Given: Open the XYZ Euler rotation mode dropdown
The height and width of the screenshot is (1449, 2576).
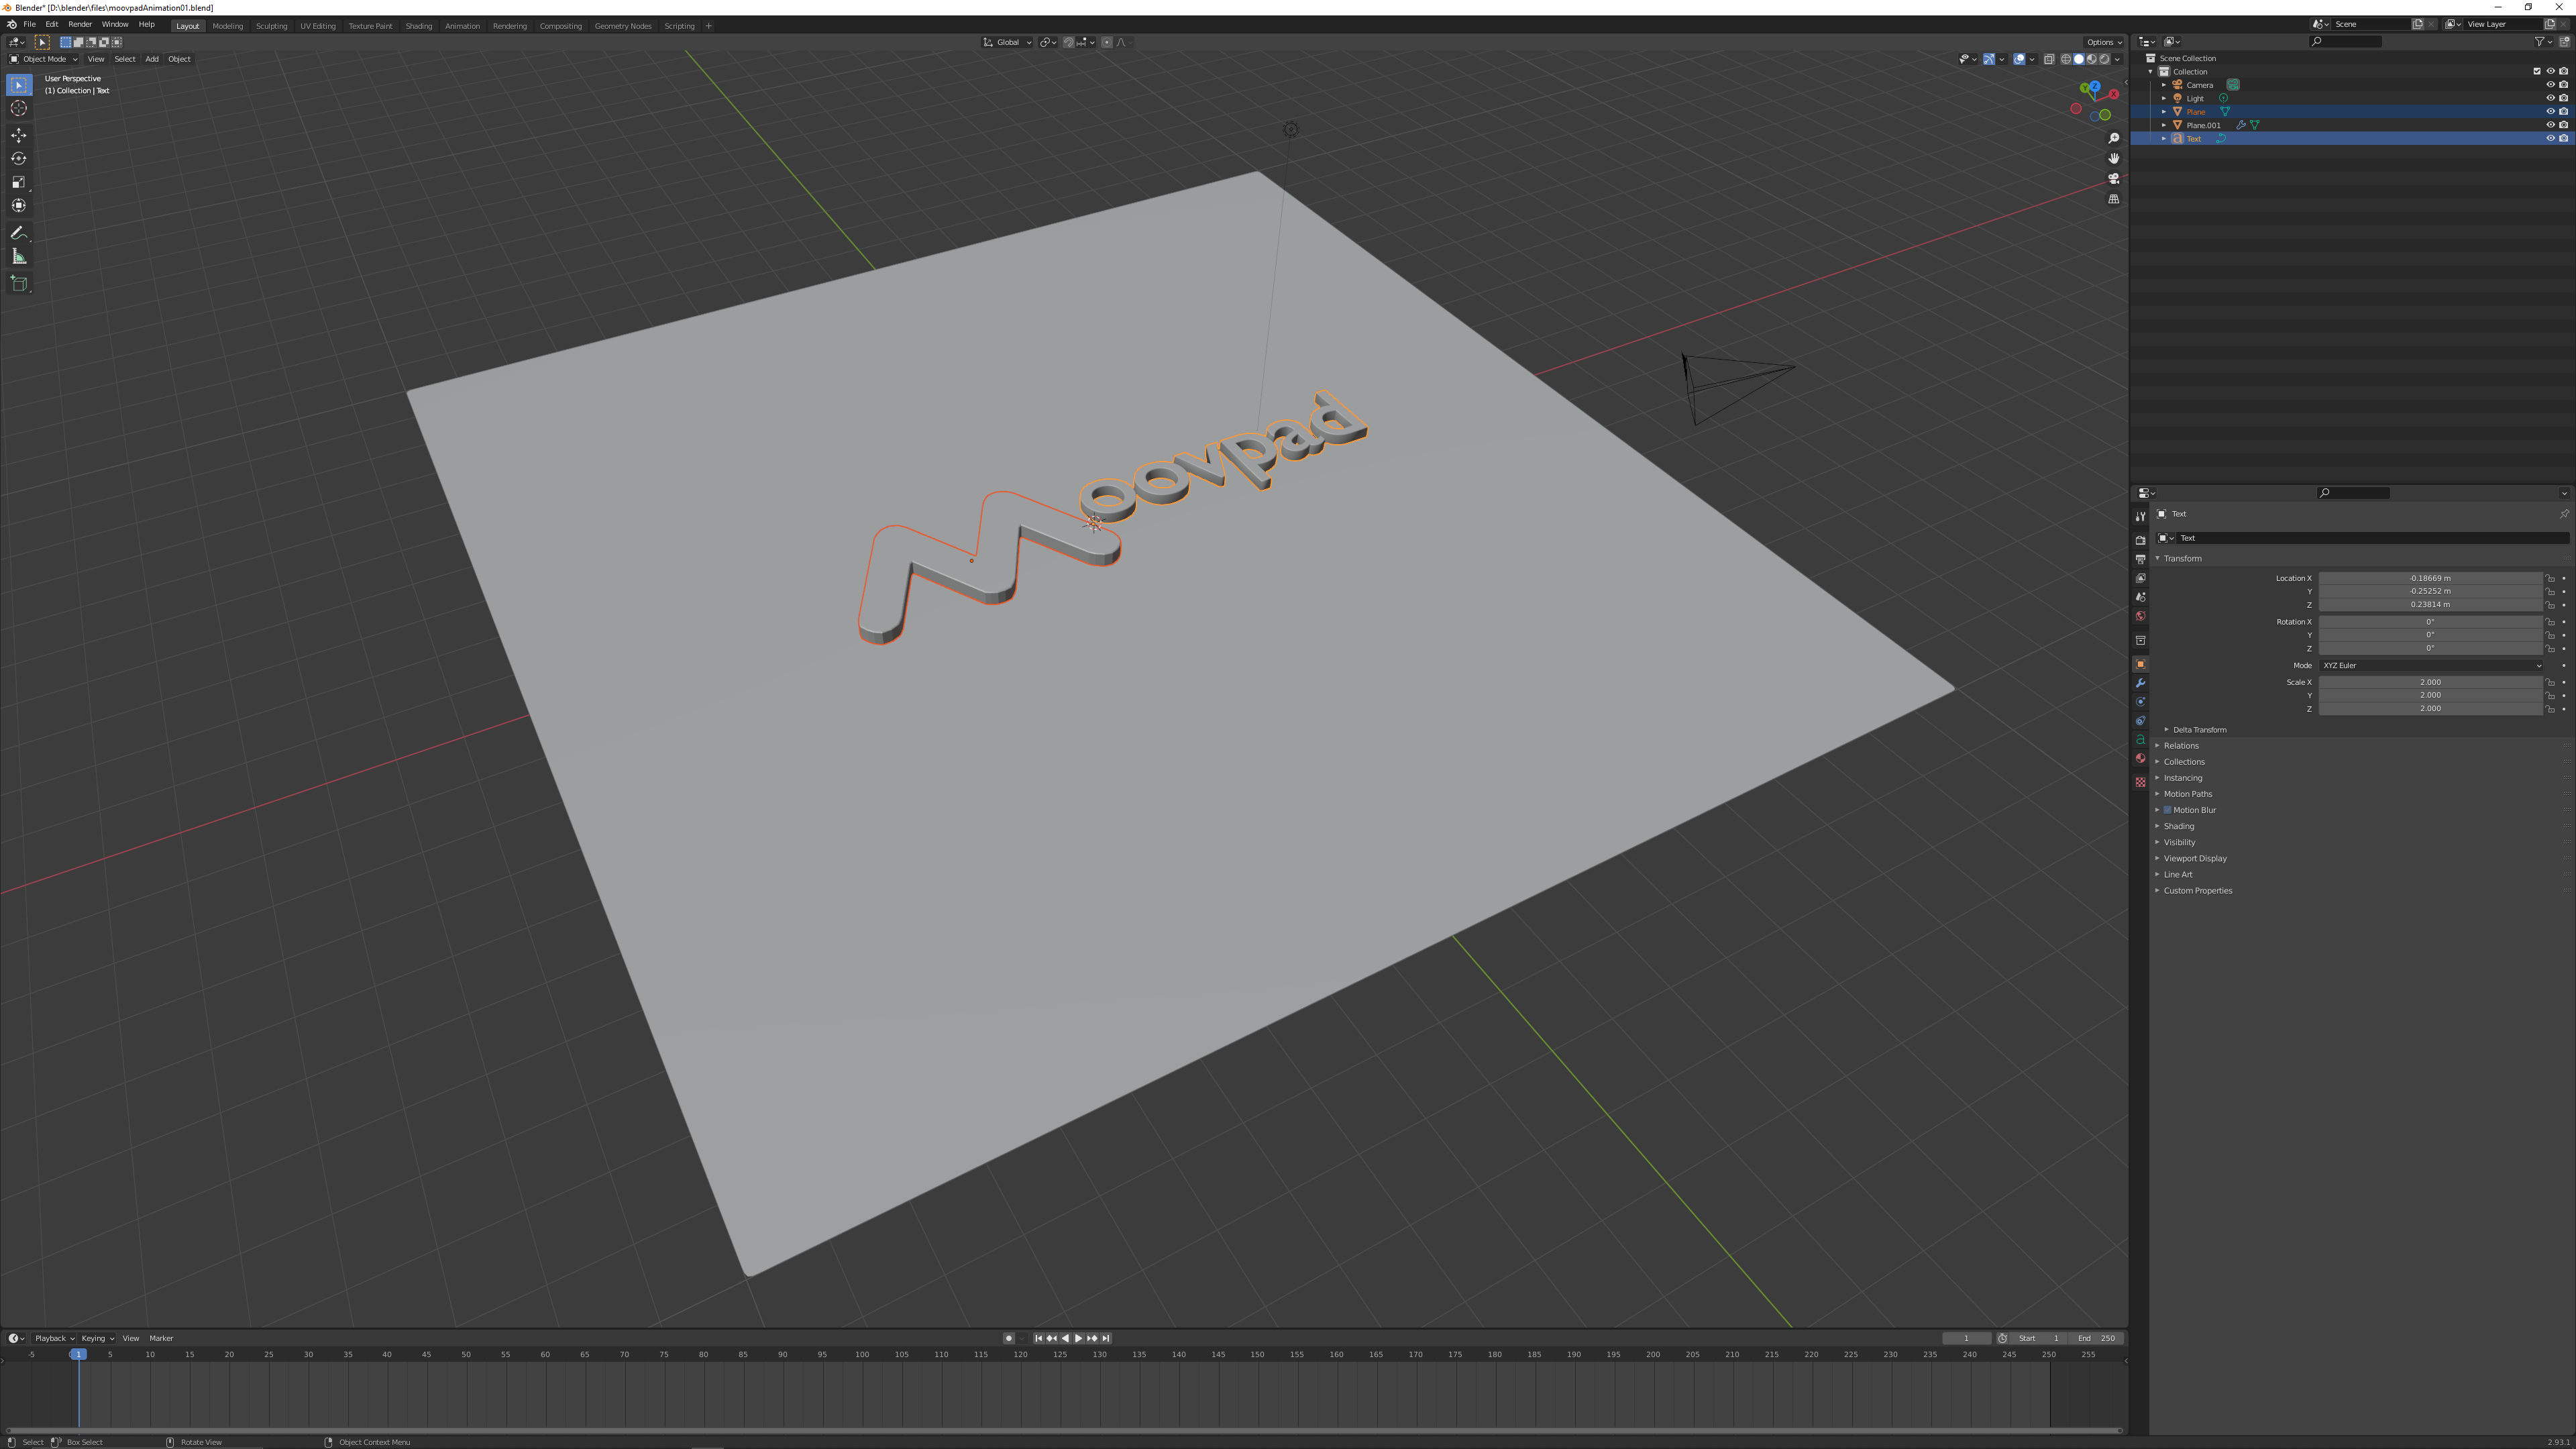Looking at the screenshot, I should 2431,666.
